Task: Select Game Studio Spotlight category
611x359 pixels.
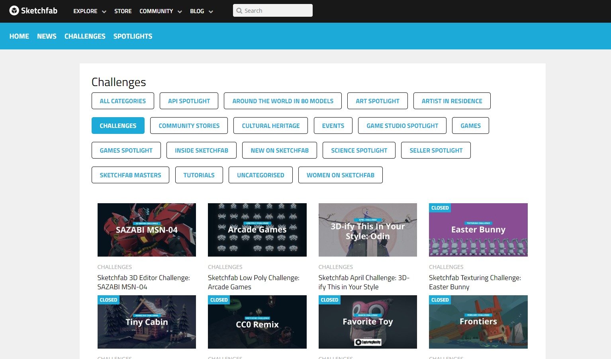Action: [402, 126]
